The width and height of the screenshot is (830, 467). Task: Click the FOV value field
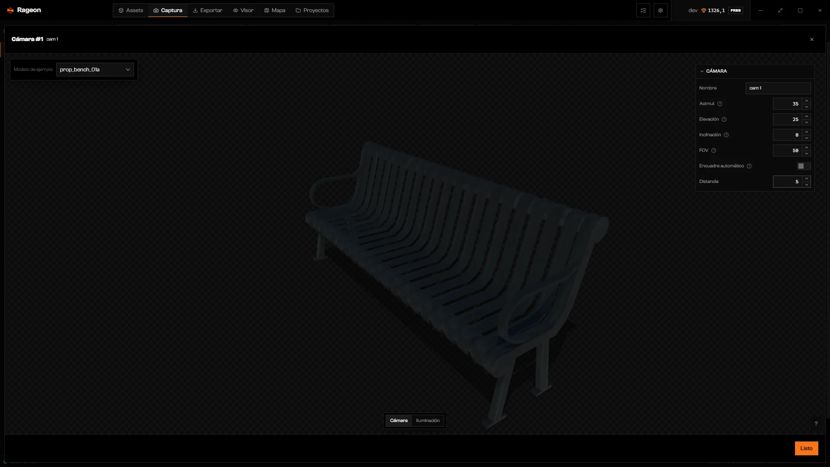(787, 150)
